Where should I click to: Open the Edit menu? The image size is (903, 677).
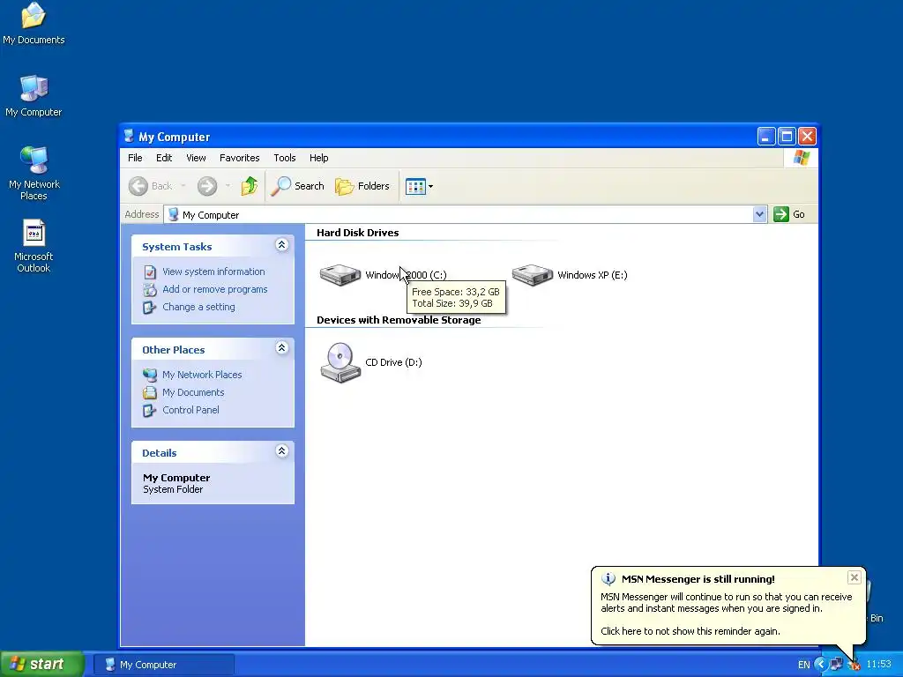[x=164, y=158]
